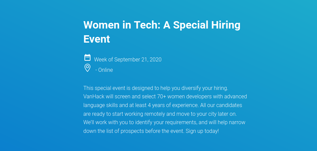This screenshot has height=151, width=317.
Task: Click the '- Online' location label
Action: click(x=104, y=70)
